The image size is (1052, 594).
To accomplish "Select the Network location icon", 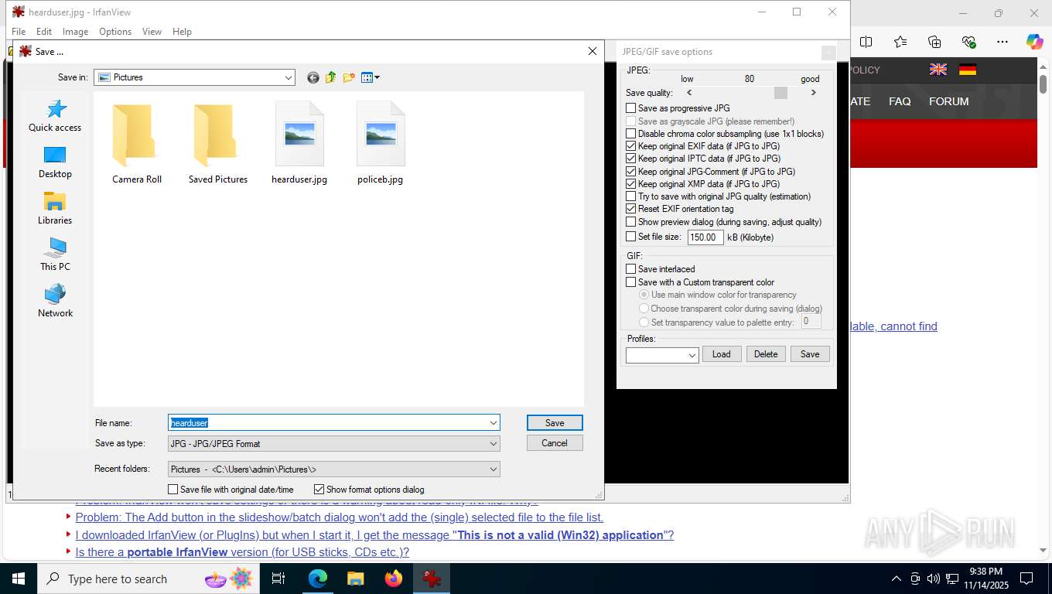I will click(55, 301).
